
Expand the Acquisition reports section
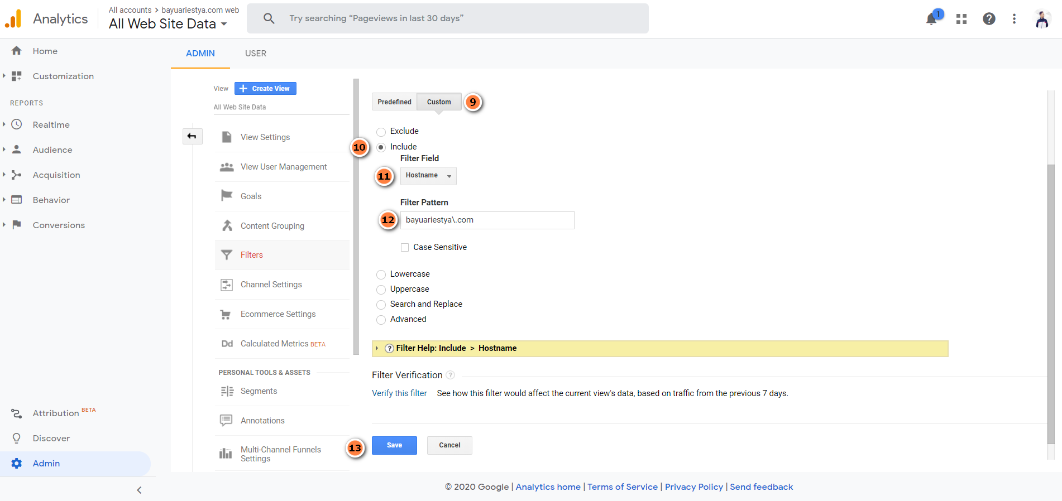pos(4,175)
